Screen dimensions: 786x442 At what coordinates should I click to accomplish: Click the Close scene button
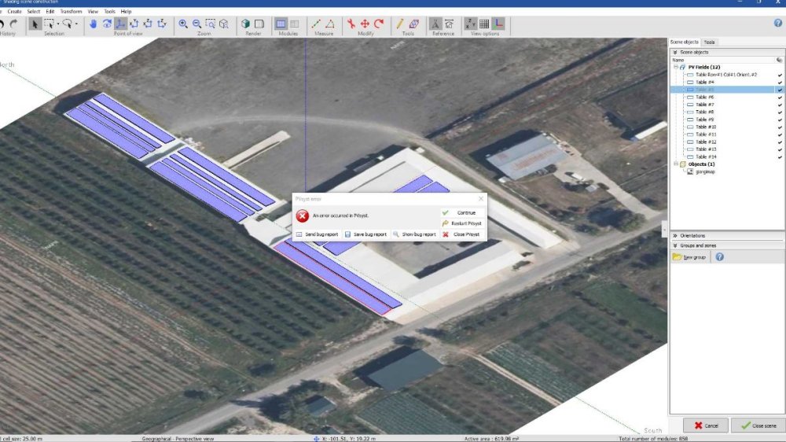(x=757, y=425)
